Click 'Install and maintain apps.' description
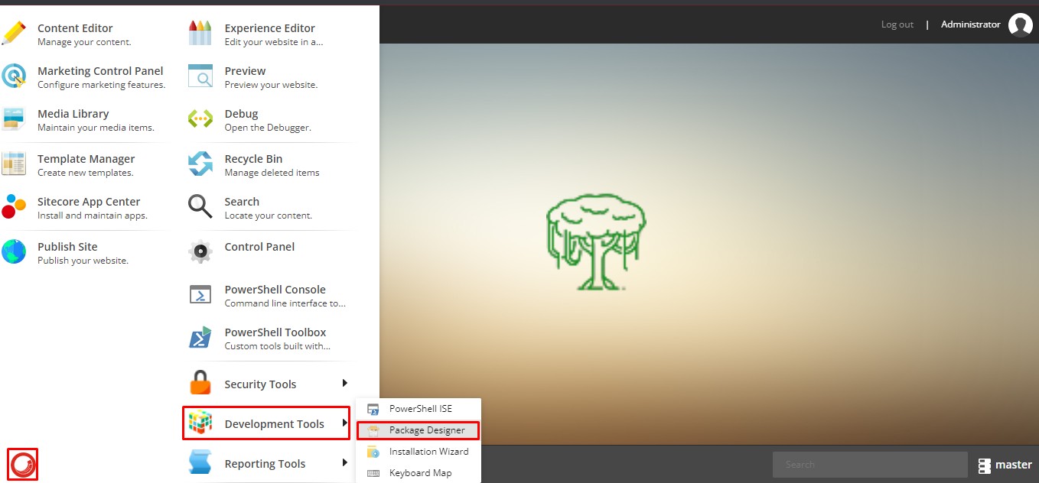This screenshot has width=1039, height=483. tap(93, 216)
